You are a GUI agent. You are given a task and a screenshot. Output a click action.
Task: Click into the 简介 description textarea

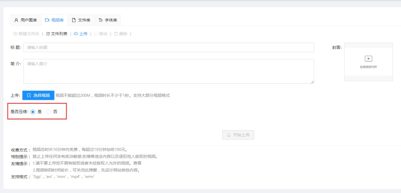tap(168, 71)
